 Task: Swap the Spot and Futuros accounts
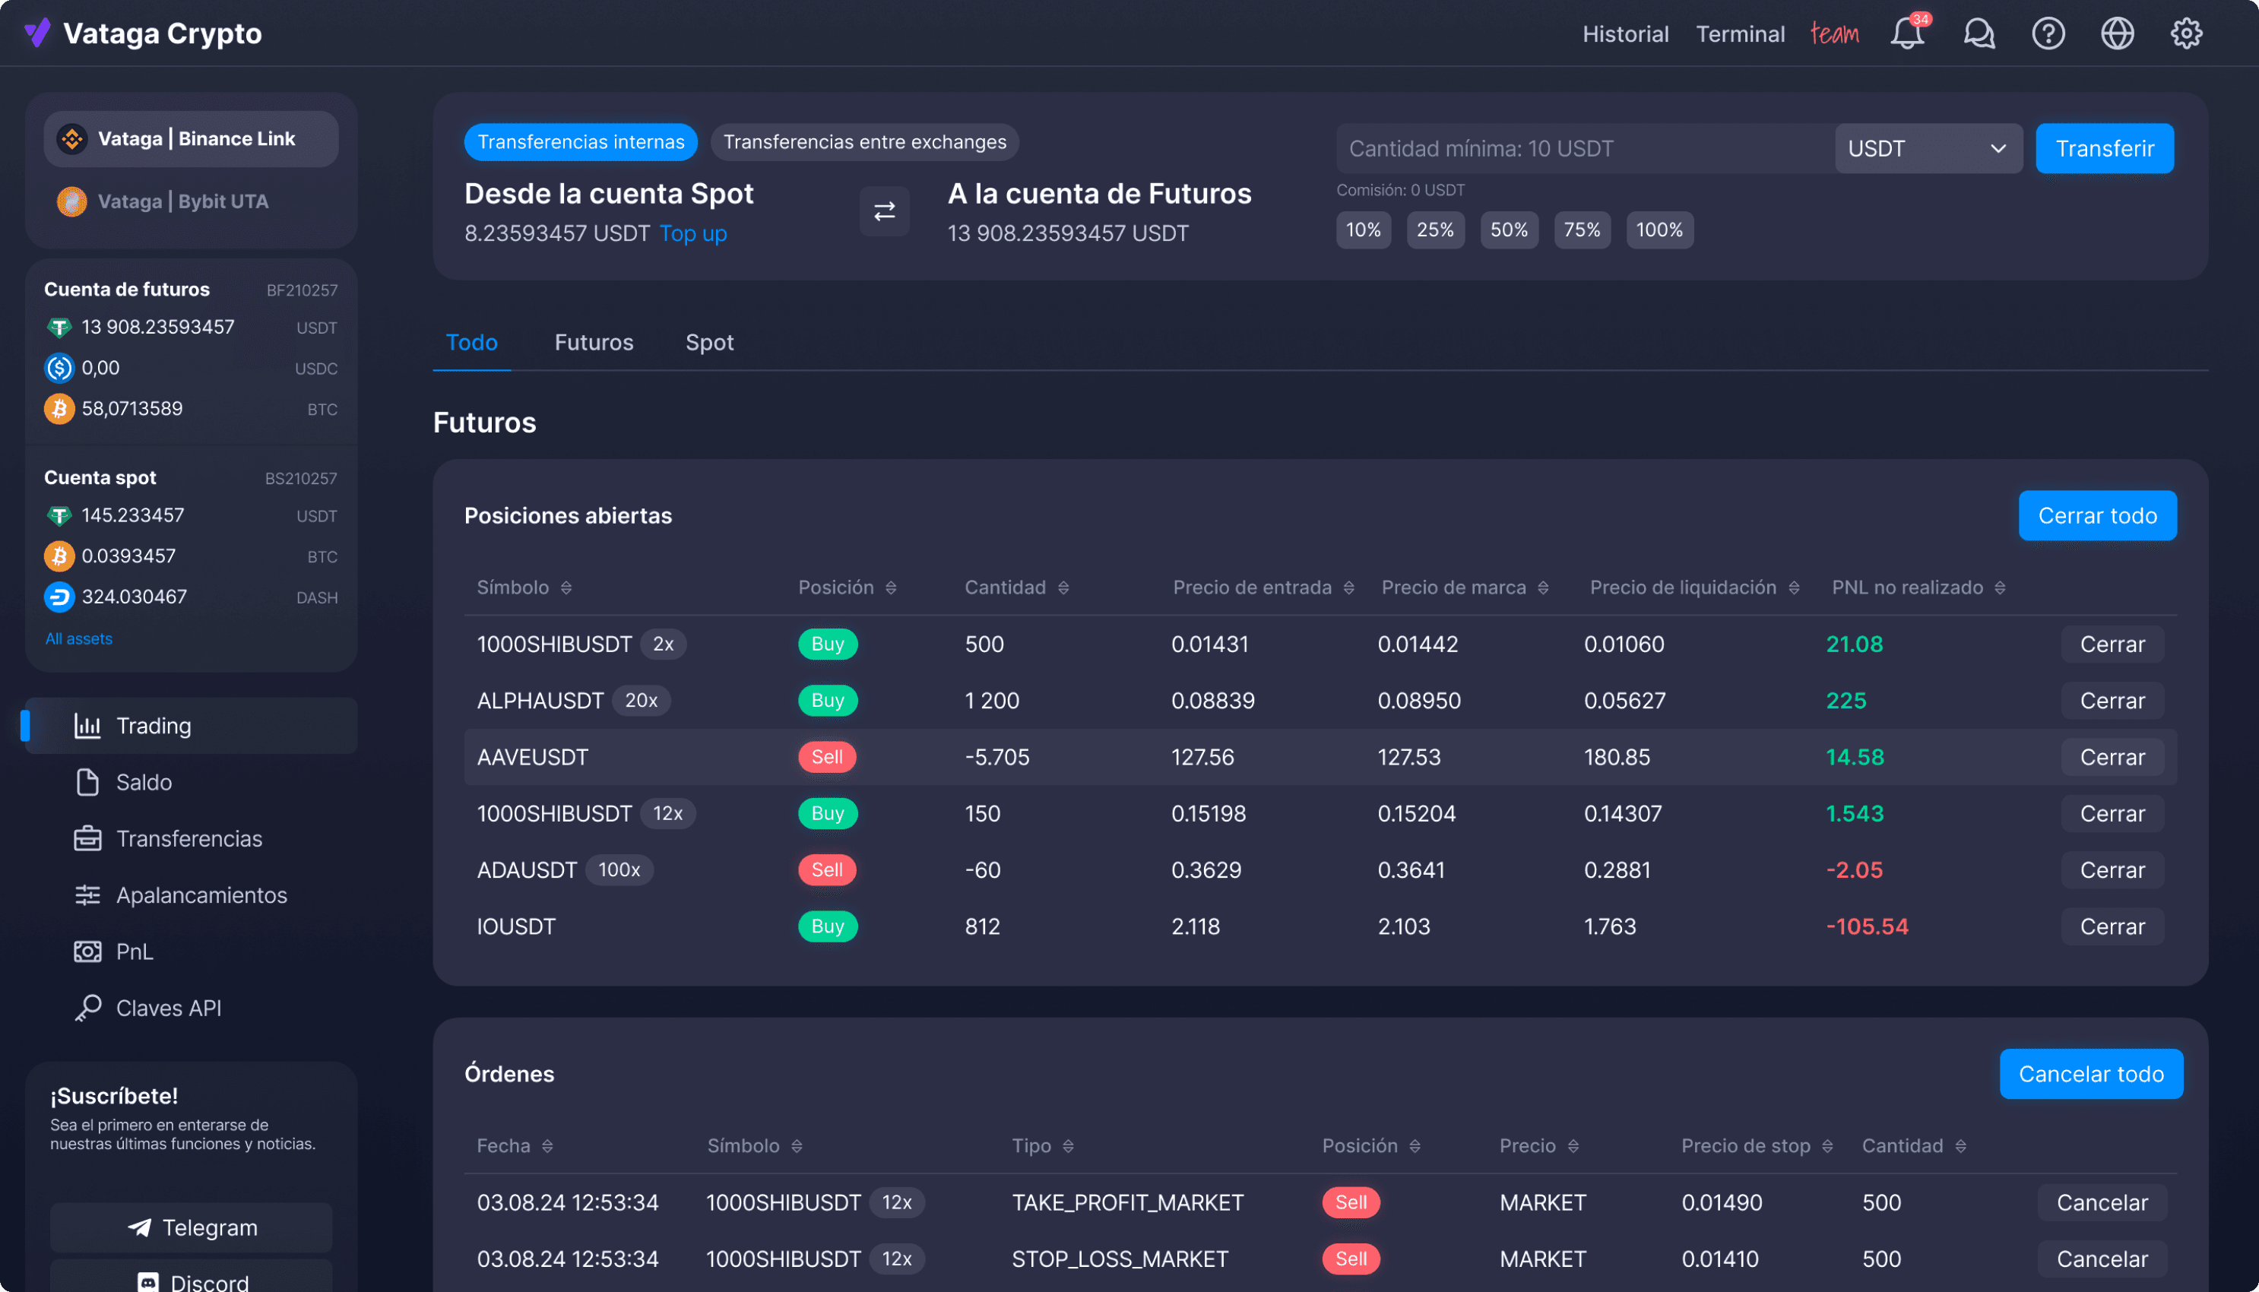(x=884, y=211)
